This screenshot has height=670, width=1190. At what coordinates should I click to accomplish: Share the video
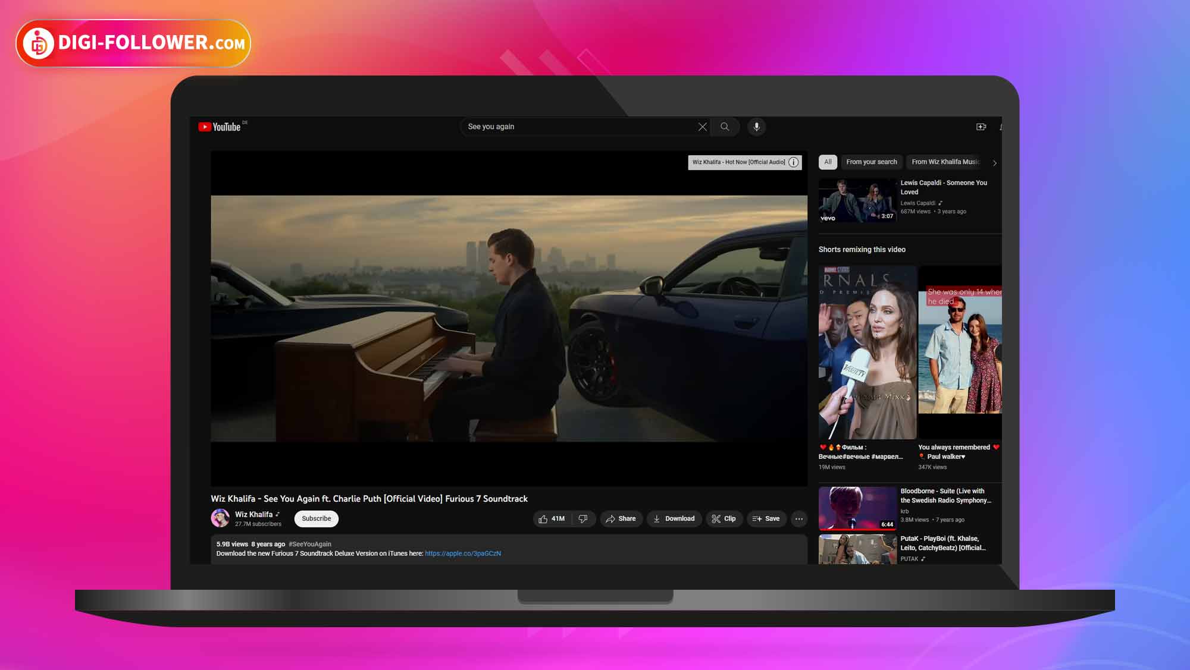click(x=621, y=519)
